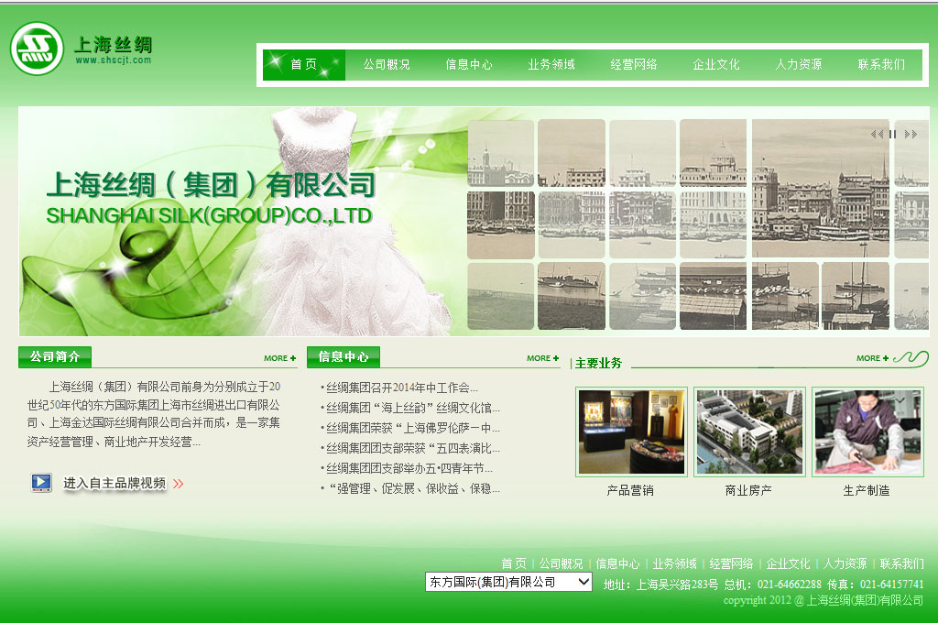Click the company introduction paragraph text
Viewport: 938px width, 623px height.
153,414
